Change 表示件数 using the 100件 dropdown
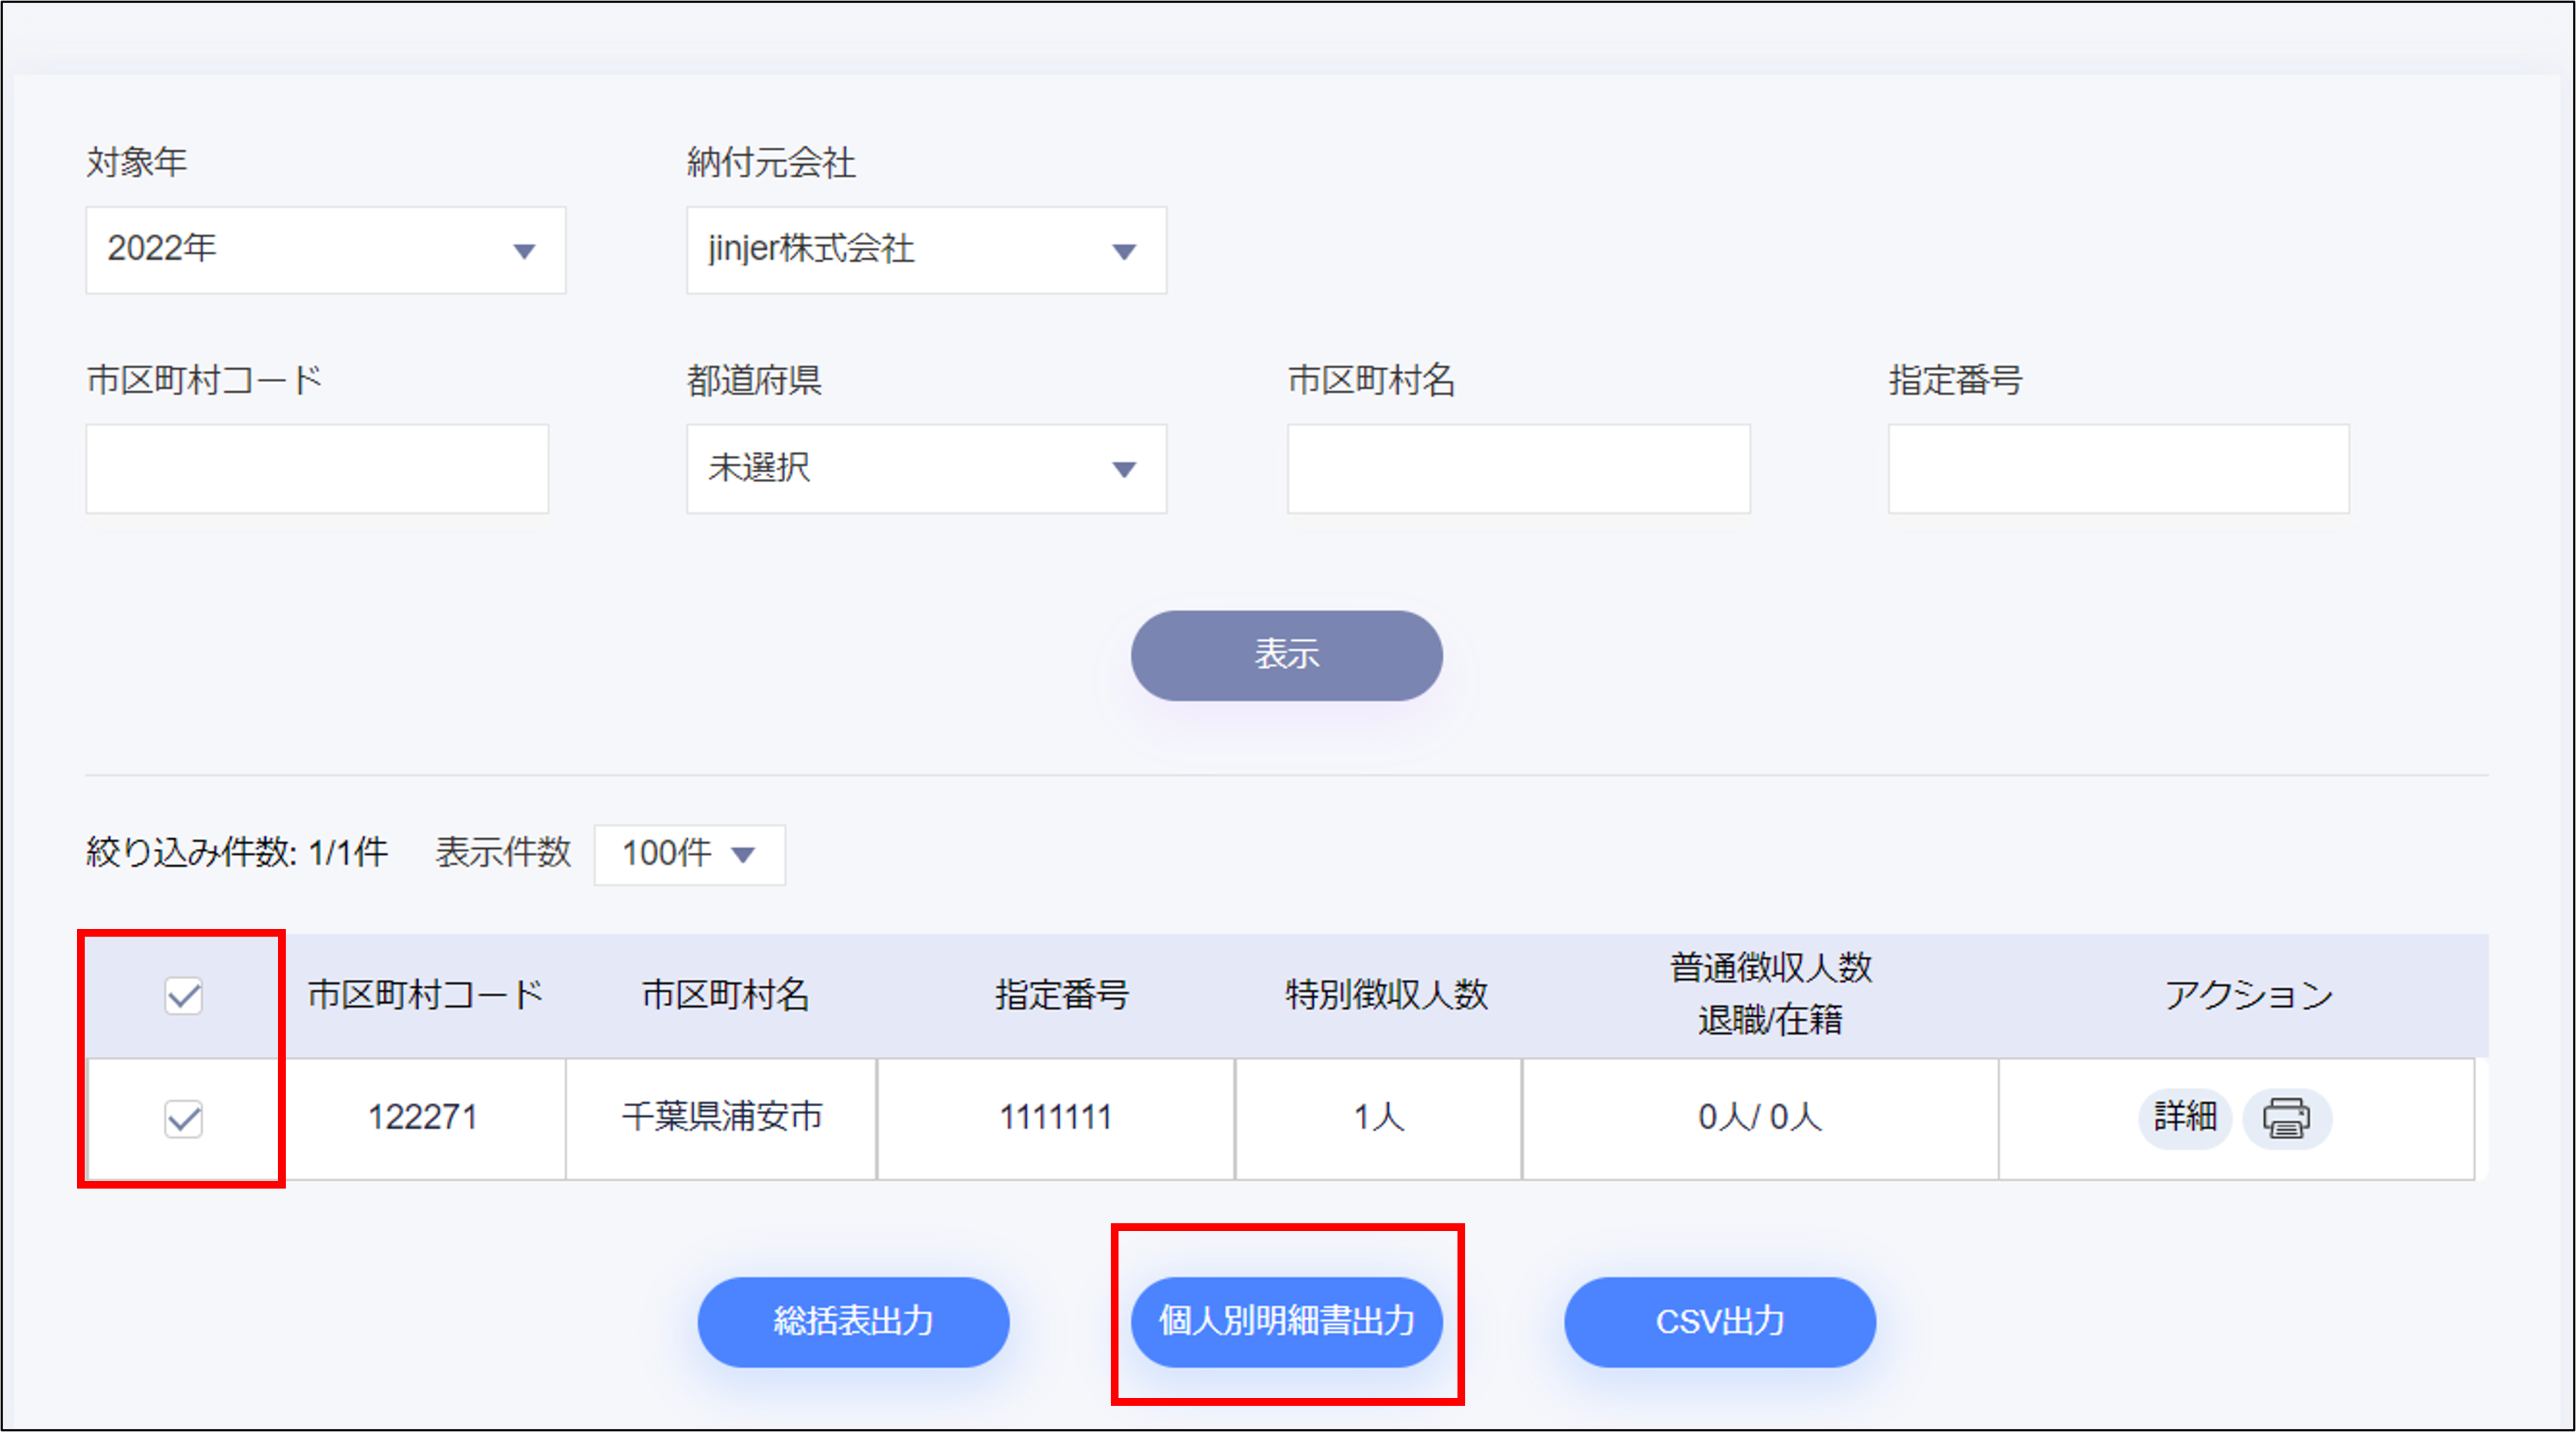Screen dimensions: 2576x1432 coord(689,854)
